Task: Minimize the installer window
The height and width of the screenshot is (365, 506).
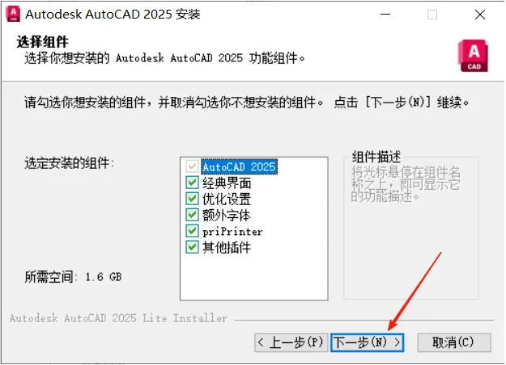Action: tap(385, 15)
